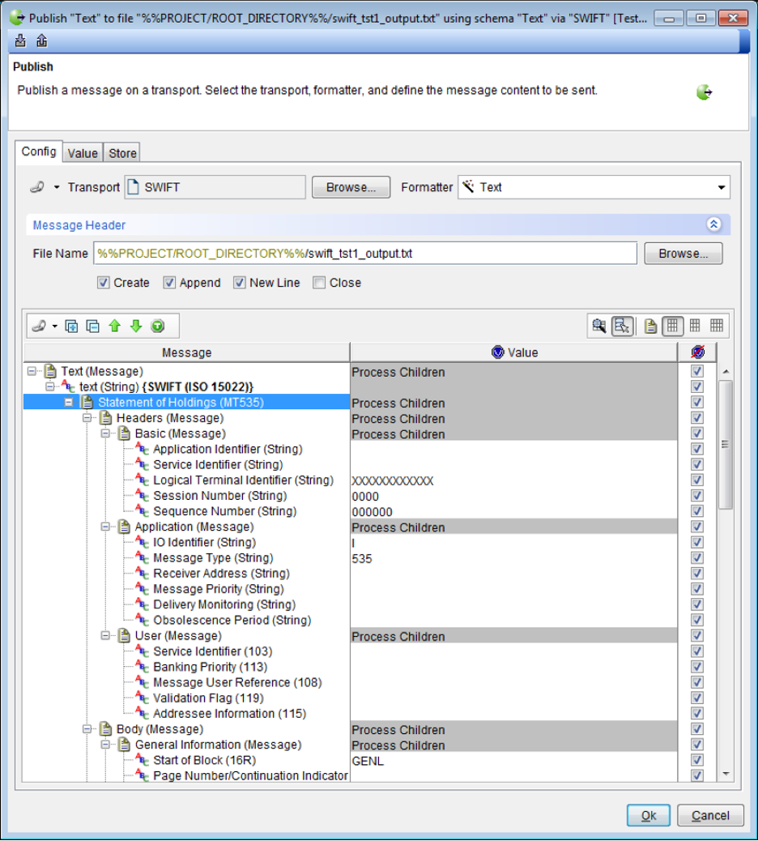
Task: Click Browse button next to File Name
Action: click(x=683, y=253)
